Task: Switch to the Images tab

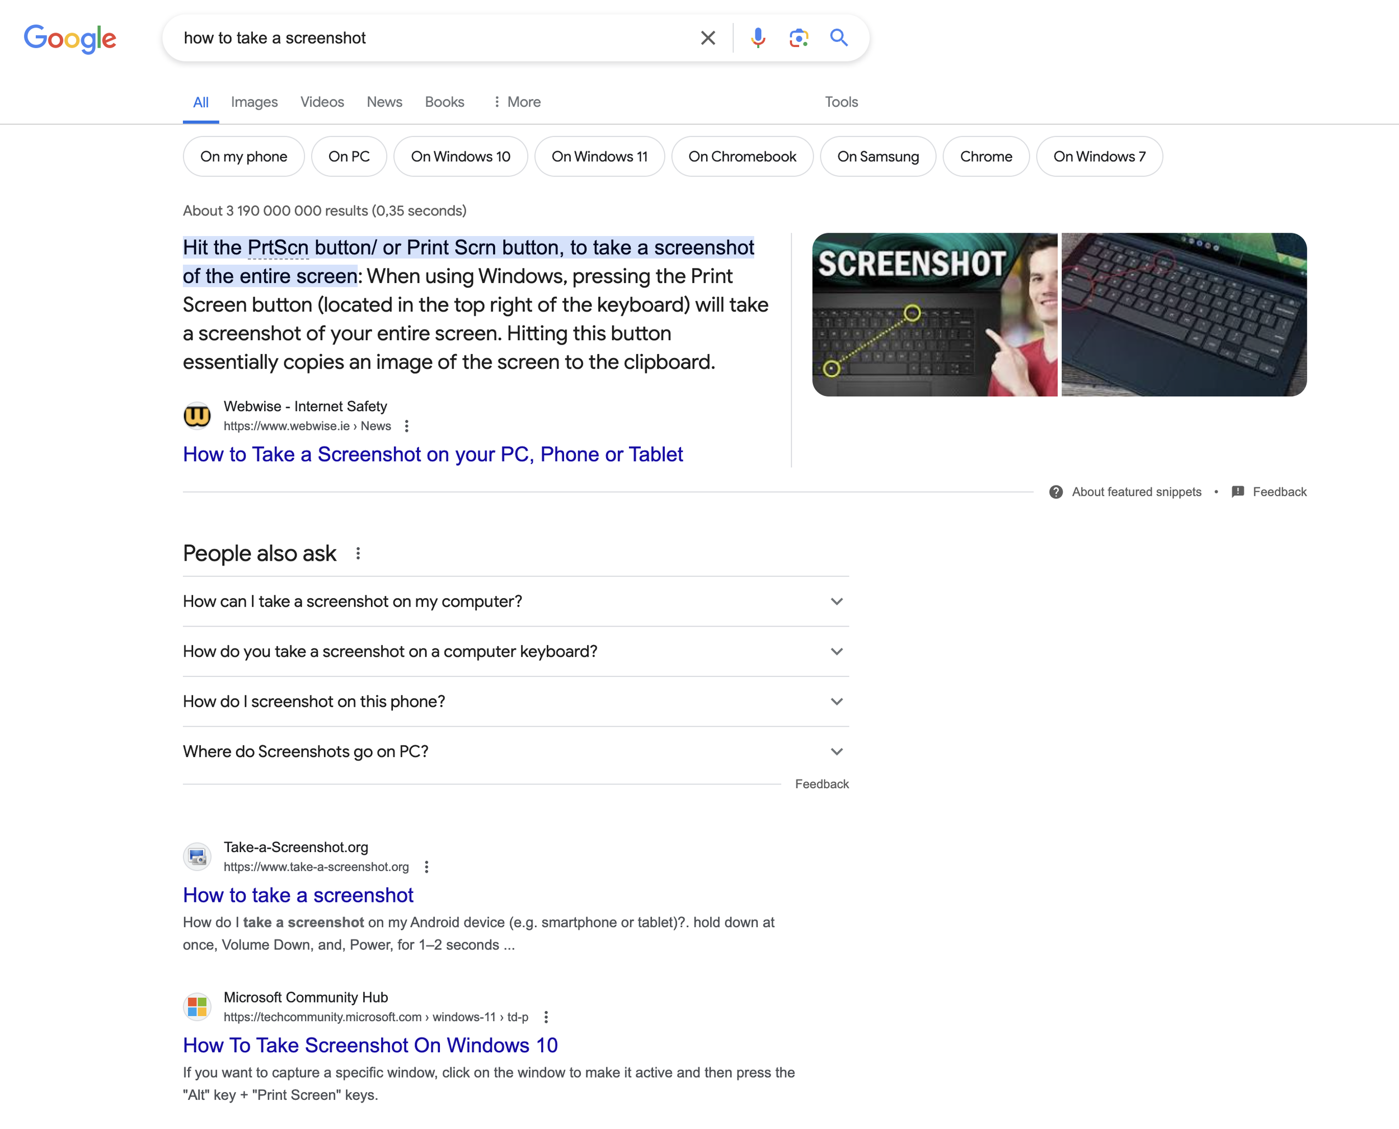Action: (254, 102)
